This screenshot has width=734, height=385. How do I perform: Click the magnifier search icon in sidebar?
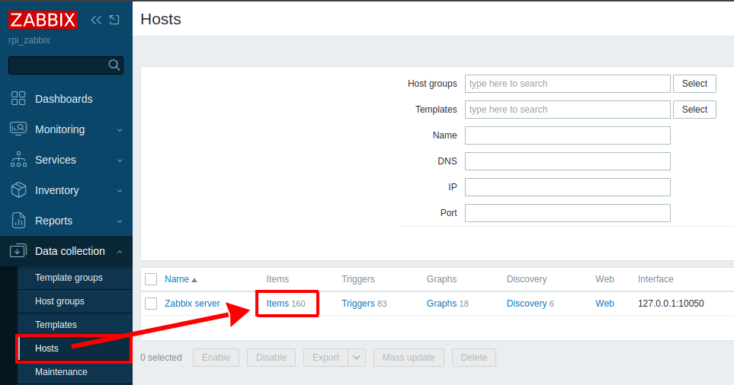click(114, 65)
